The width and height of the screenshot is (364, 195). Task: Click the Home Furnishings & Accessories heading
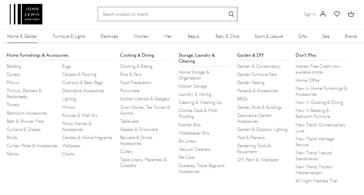coord(38,55)
